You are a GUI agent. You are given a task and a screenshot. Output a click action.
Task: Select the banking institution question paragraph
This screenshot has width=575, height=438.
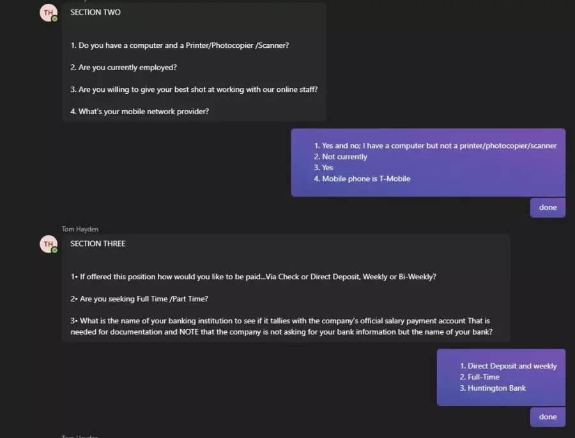click(281, 326)
